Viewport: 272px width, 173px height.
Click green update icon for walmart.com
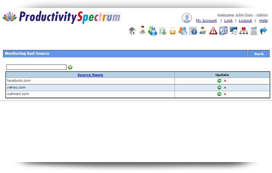coord(219,94)
